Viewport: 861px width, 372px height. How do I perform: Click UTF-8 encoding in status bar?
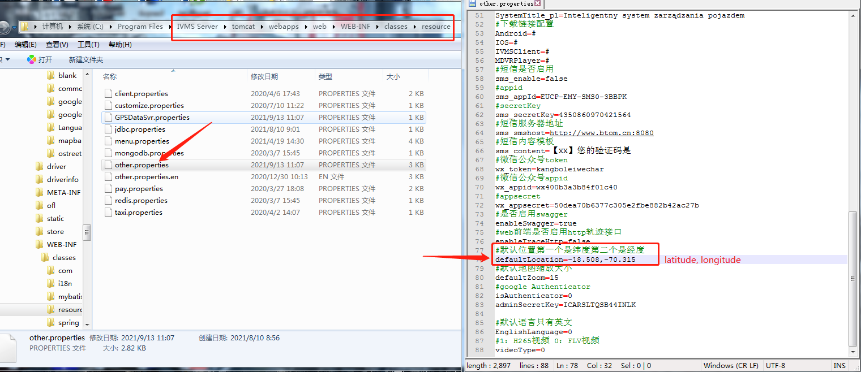tap(776, 365)
